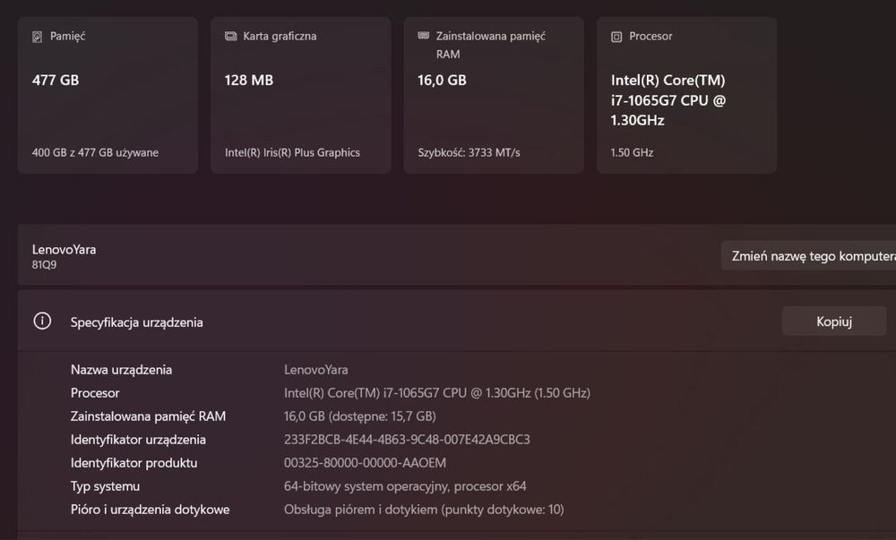Click the Procesor label in specification list

point(95,393)
